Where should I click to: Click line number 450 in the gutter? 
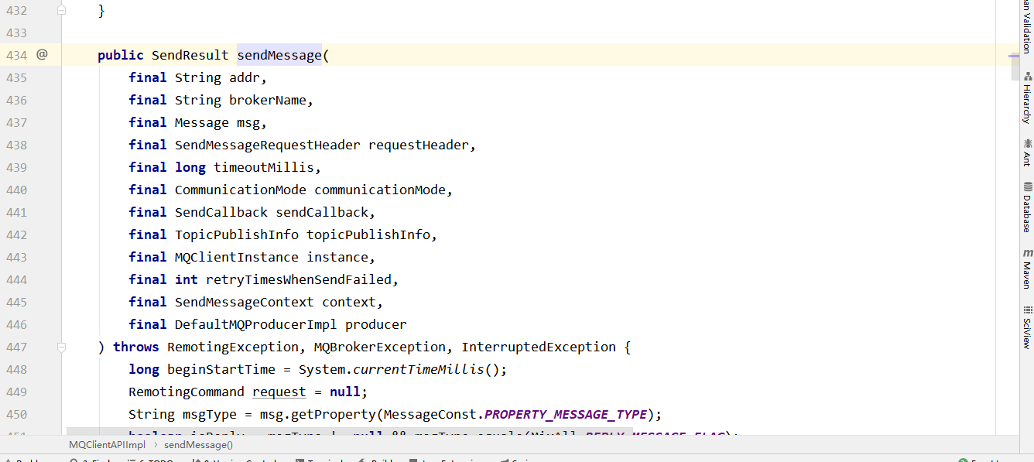16,414
